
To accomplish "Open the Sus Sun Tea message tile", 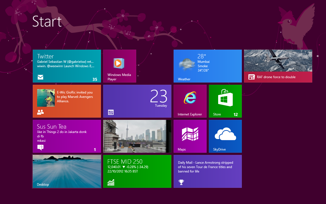I will tap(67, 136).
